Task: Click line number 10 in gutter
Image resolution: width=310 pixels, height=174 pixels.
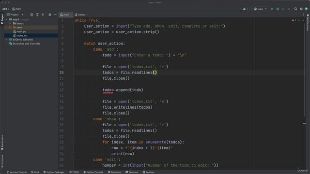Action: pos(62,72)
